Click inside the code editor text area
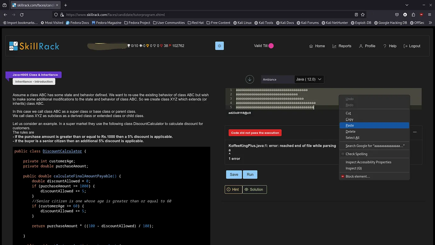This screenshot has width=435, height=245. pos(323,99)
